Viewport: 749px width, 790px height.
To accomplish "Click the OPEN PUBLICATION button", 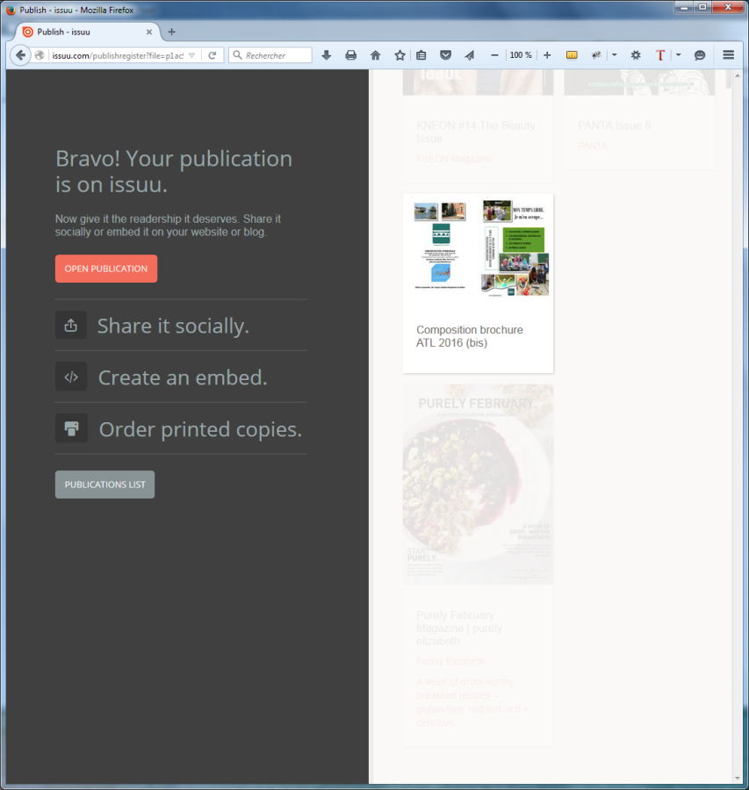I will 106,269.
